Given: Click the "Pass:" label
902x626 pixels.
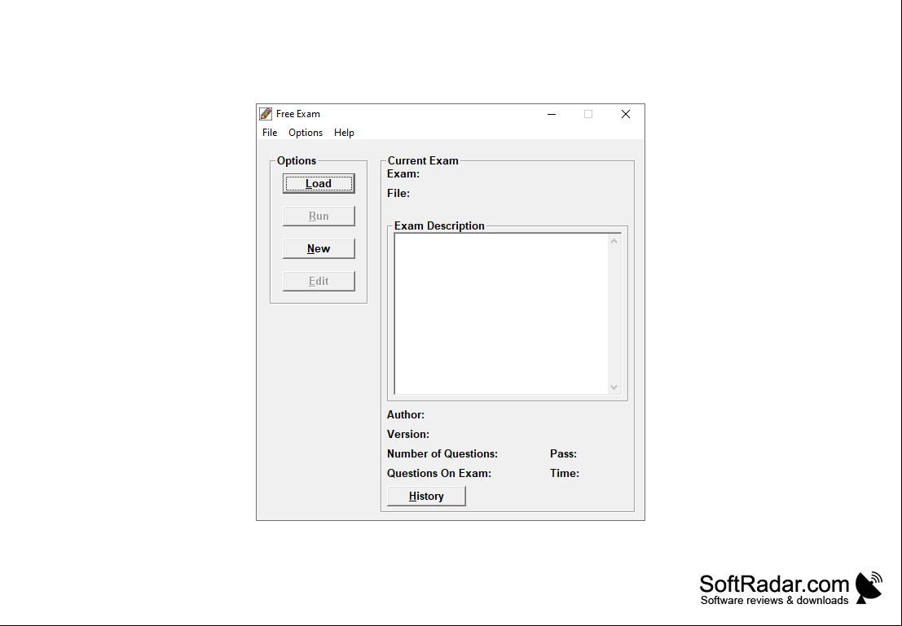Looking at the screenshot, I should [x=563, y=454].
